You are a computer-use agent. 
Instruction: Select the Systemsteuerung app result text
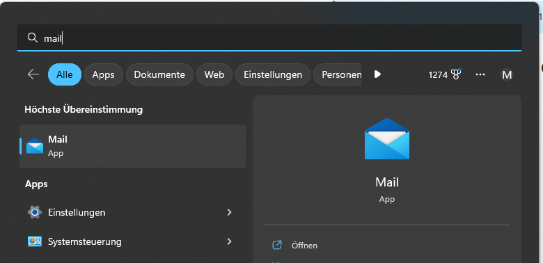85,241
